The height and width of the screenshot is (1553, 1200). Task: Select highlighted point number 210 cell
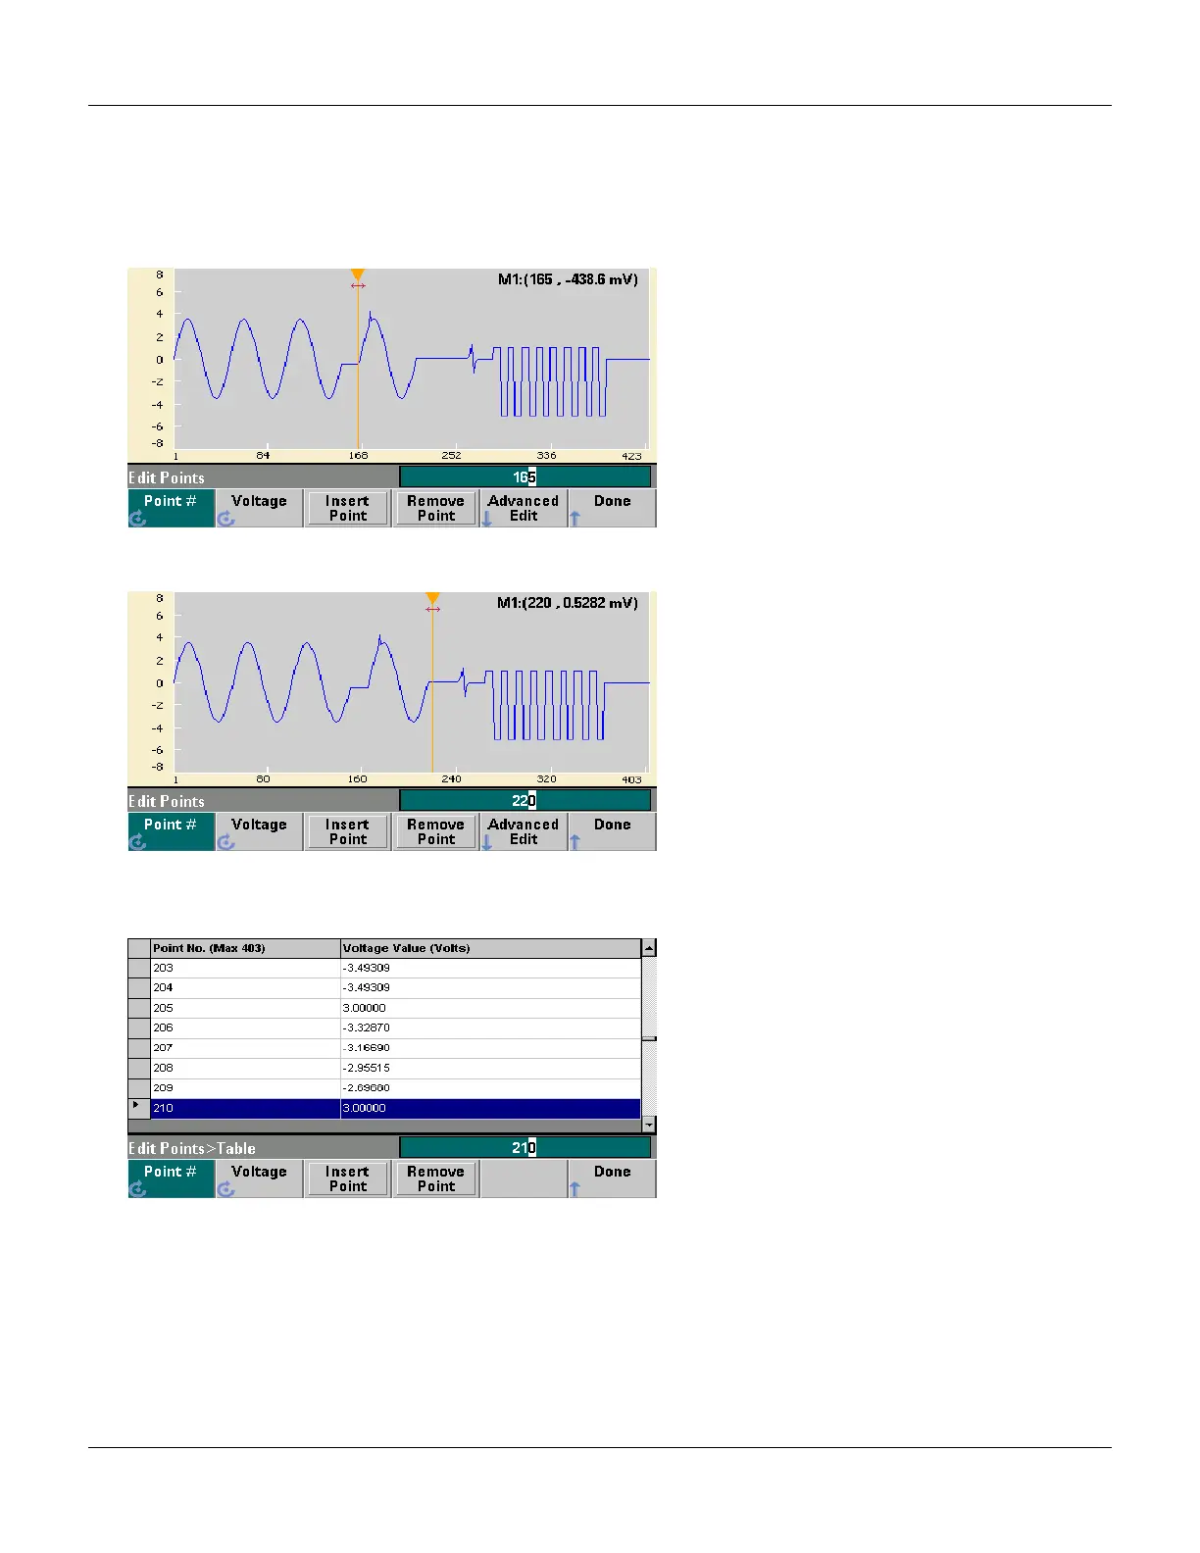pyautogui.click(x=245, y=1109)
